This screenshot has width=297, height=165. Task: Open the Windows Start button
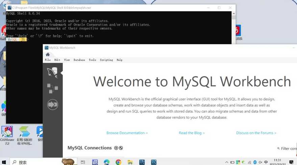coord(4,162)
